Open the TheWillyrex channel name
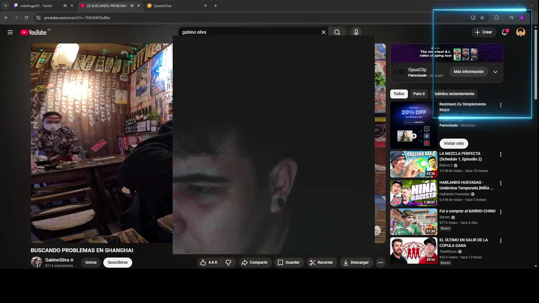This screenshot has width=539, height=303. (448, 252)
